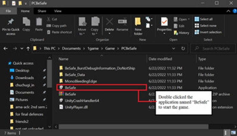
Task: Open the Move to dropdown
Action: 82,25
